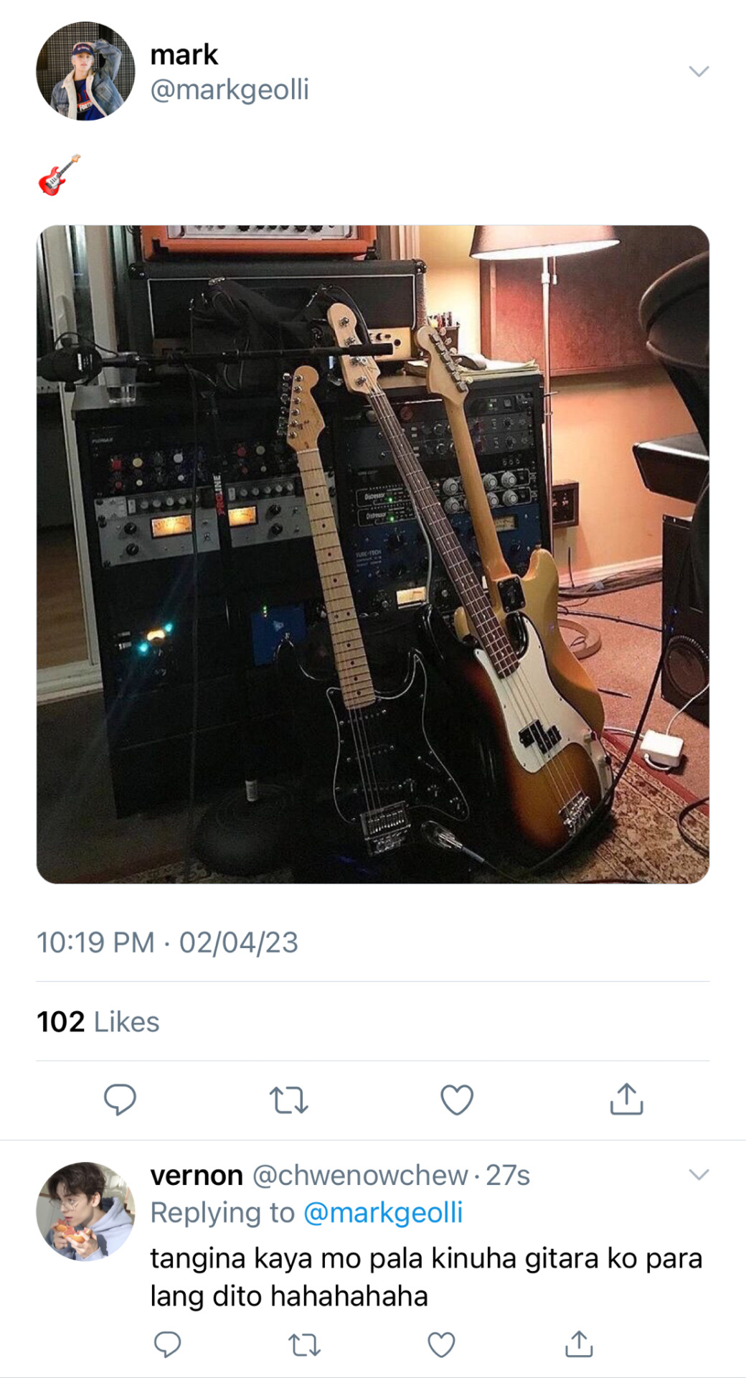Screen dimensions: 746x1378
Task: Share vernon's reply
Action: tap(578, 1344)
